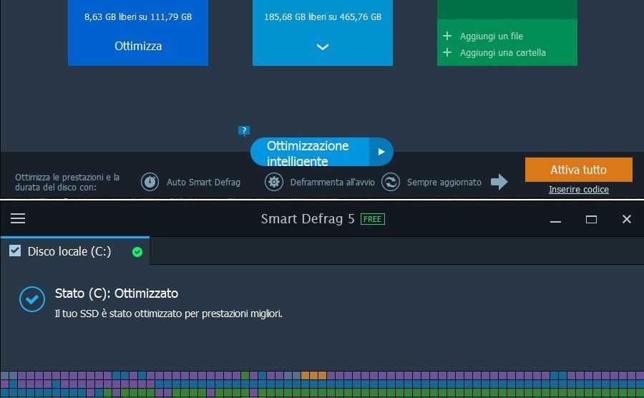Click the Deframmenta all'avvio label
Image resolution: width=644 pixels, height=398 pixels.
332,182
